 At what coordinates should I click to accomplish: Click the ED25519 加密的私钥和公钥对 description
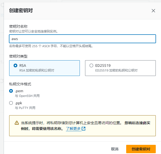tap(116, 70)
